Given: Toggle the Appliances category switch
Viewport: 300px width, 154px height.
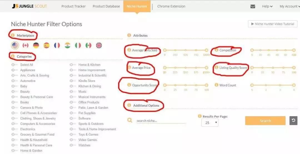Looking at the screenshot, I should click(x=14, y=70).
